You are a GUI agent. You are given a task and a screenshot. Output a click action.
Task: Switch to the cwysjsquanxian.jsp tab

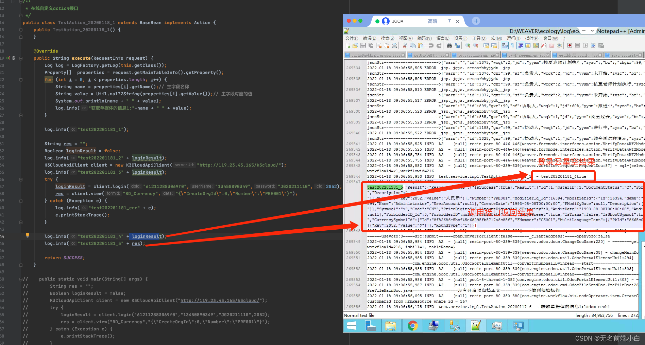(476, 55)
